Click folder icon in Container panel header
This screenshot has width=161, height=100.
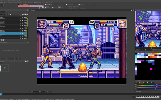click(x=26, y=61)
